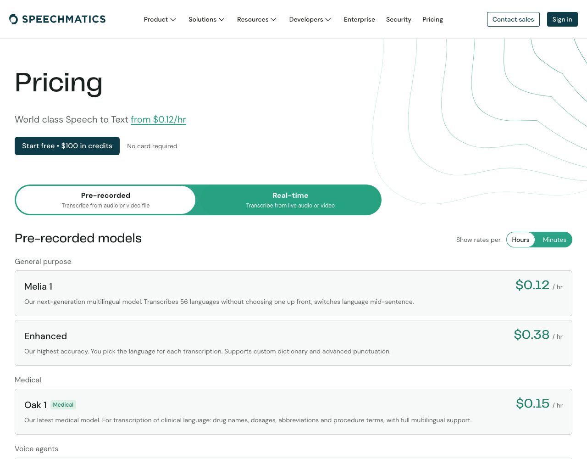This screenshot has height=459, width=587.
Task: Show rates per Minutes
Action: (554, 240)
